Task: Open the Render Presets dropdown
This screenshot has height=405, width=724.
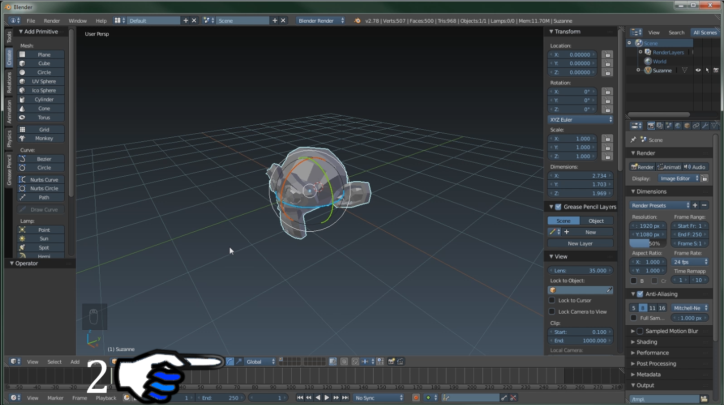Action: [660, 206]
